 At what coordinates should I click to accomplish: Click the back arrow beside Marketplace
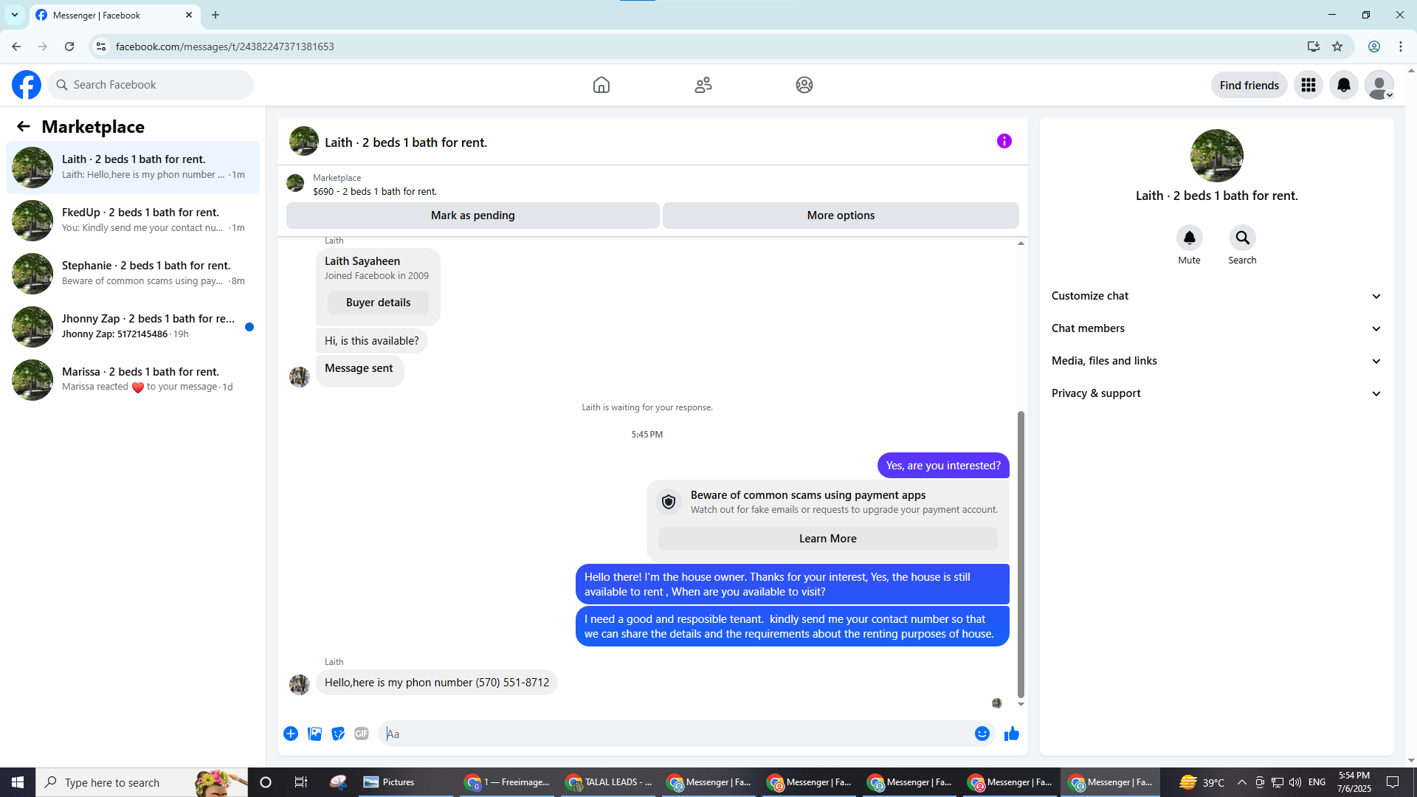pos(24,126)
